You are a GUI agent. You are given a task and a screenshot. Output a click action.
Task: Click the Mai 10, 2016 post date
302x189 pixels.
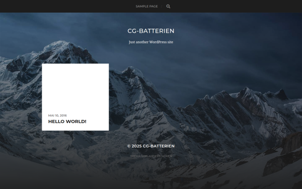(57, 115)
